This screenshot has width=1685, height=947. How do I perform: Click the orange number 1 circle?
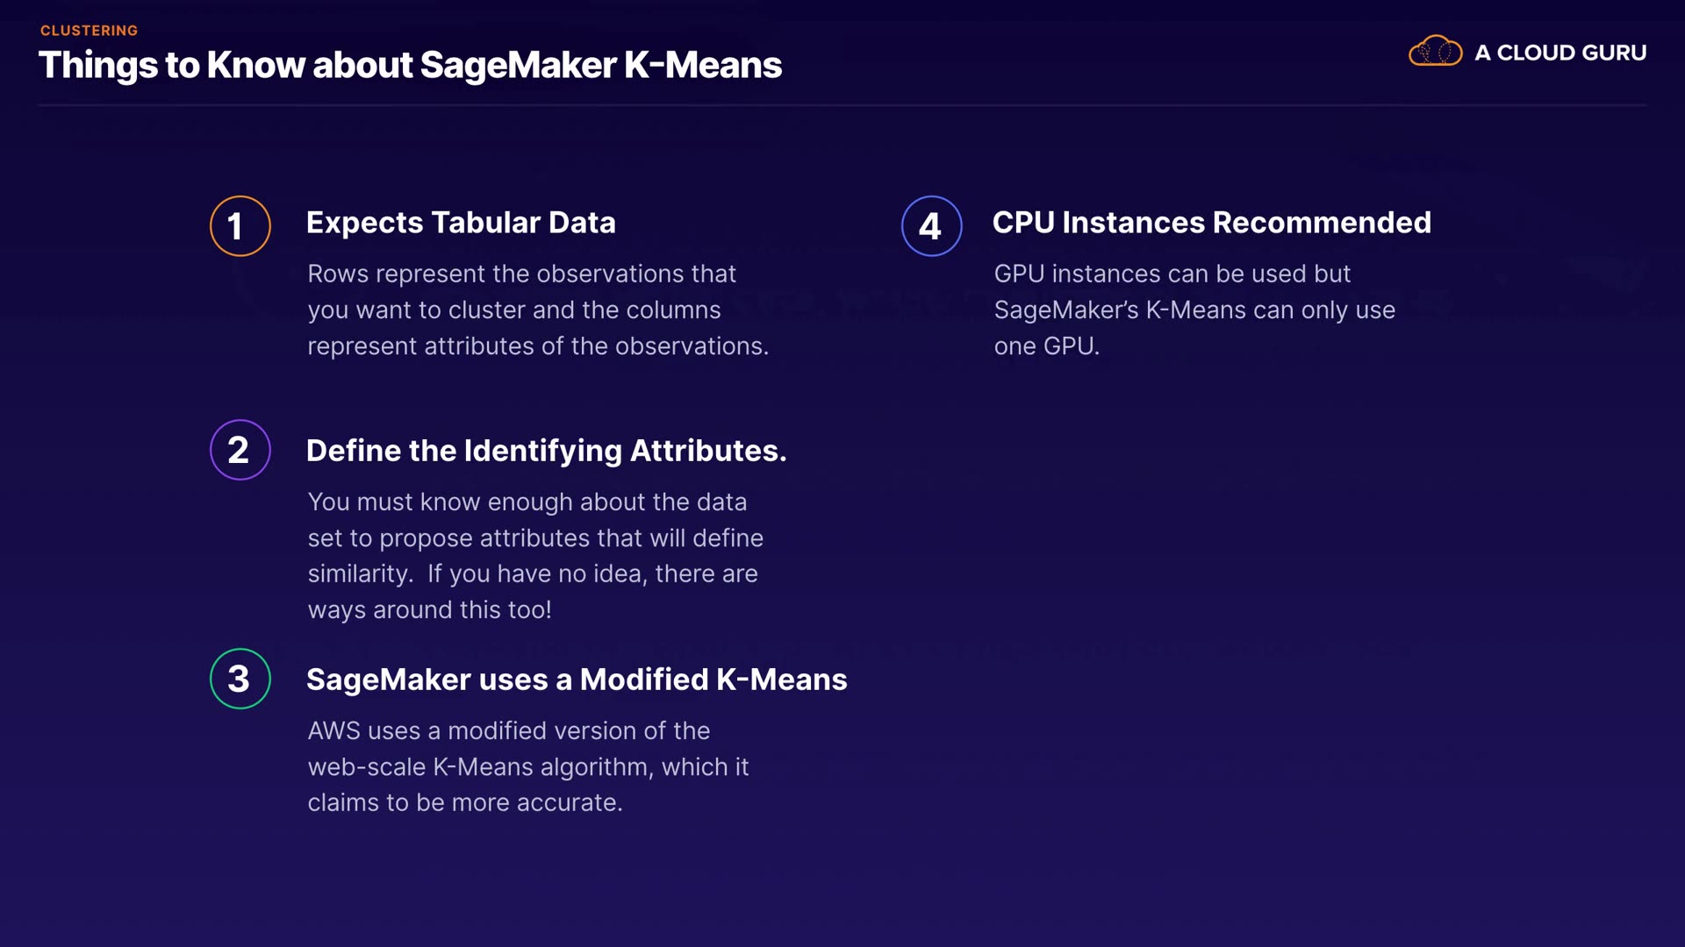click(240, 226)
